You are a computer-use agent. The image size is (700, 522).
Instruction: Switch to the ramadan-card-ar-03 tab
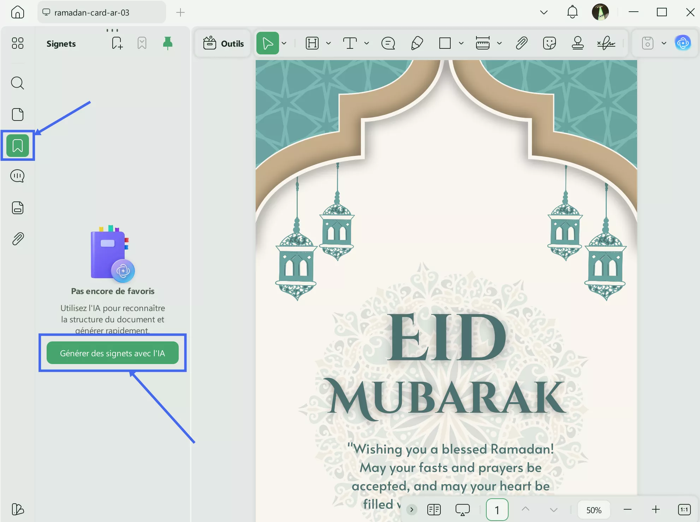tap(92, 13)
